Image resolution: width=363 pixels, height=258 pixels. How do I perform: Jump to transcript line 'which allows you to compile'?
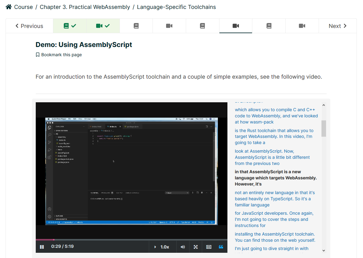tap(276, 116)
